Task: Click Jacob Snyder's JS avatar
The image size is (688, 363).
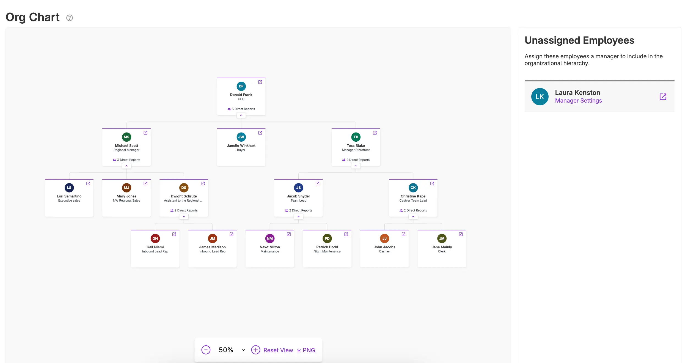Action: pos(298,188)
